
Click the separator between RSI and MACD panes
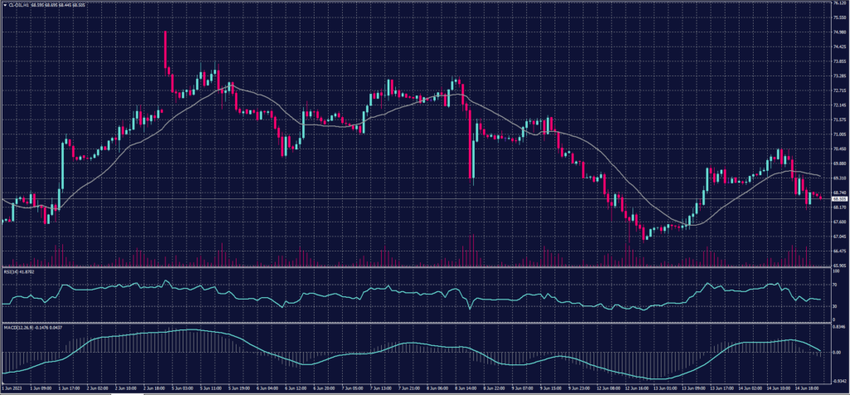tap(415, 322)
